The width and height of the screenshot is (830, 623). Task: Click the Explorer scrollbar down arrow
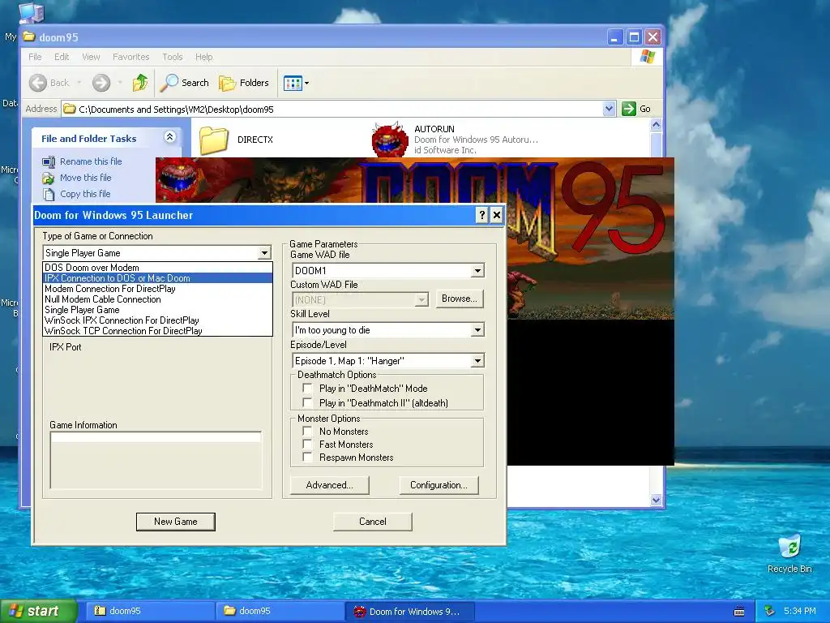pos(656,500)
